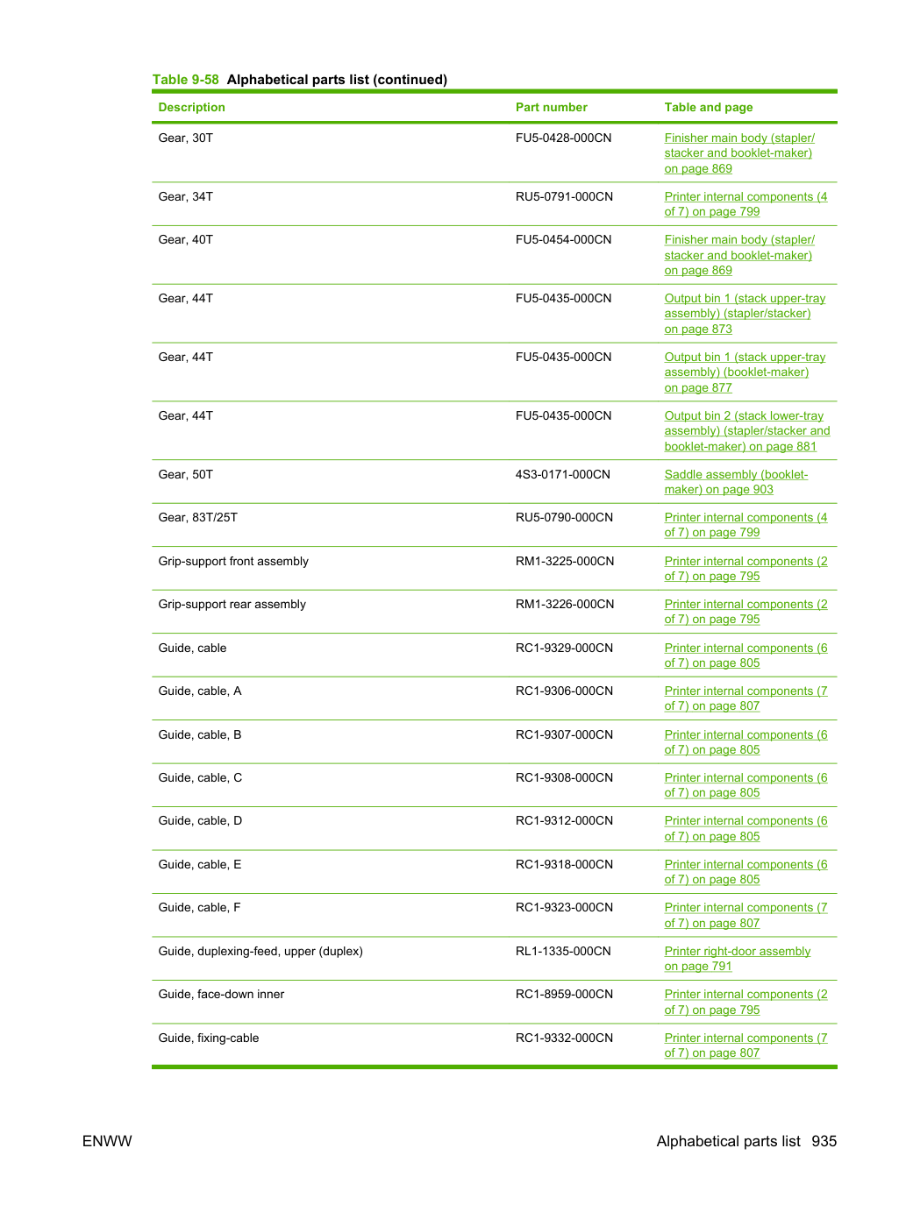Image resolution: width=906 pixels, height=1205 pixels.
Task: Open Grip-support front assembly page 795 link
Action: point(745,569)
